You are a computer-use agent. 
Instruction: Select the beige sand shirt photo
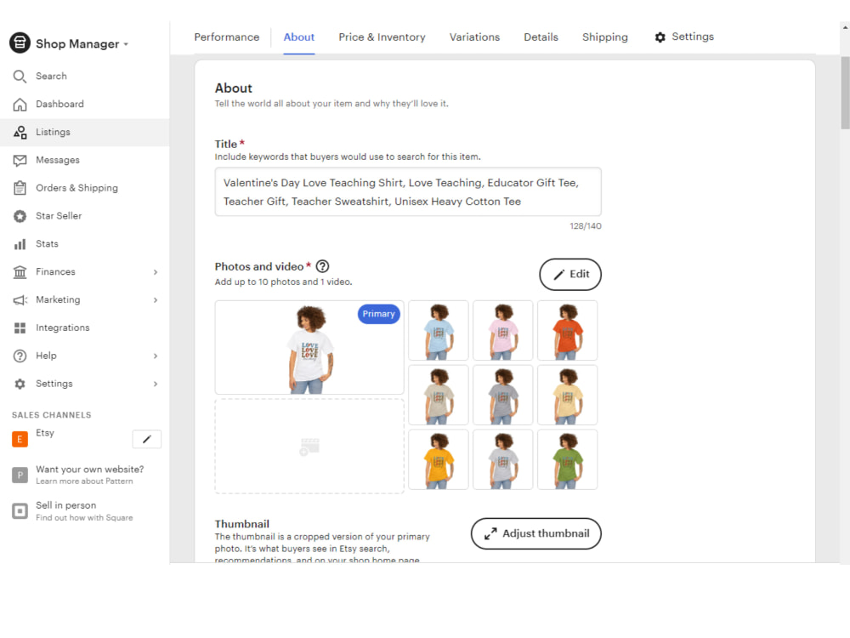click(x=439, y=396)
